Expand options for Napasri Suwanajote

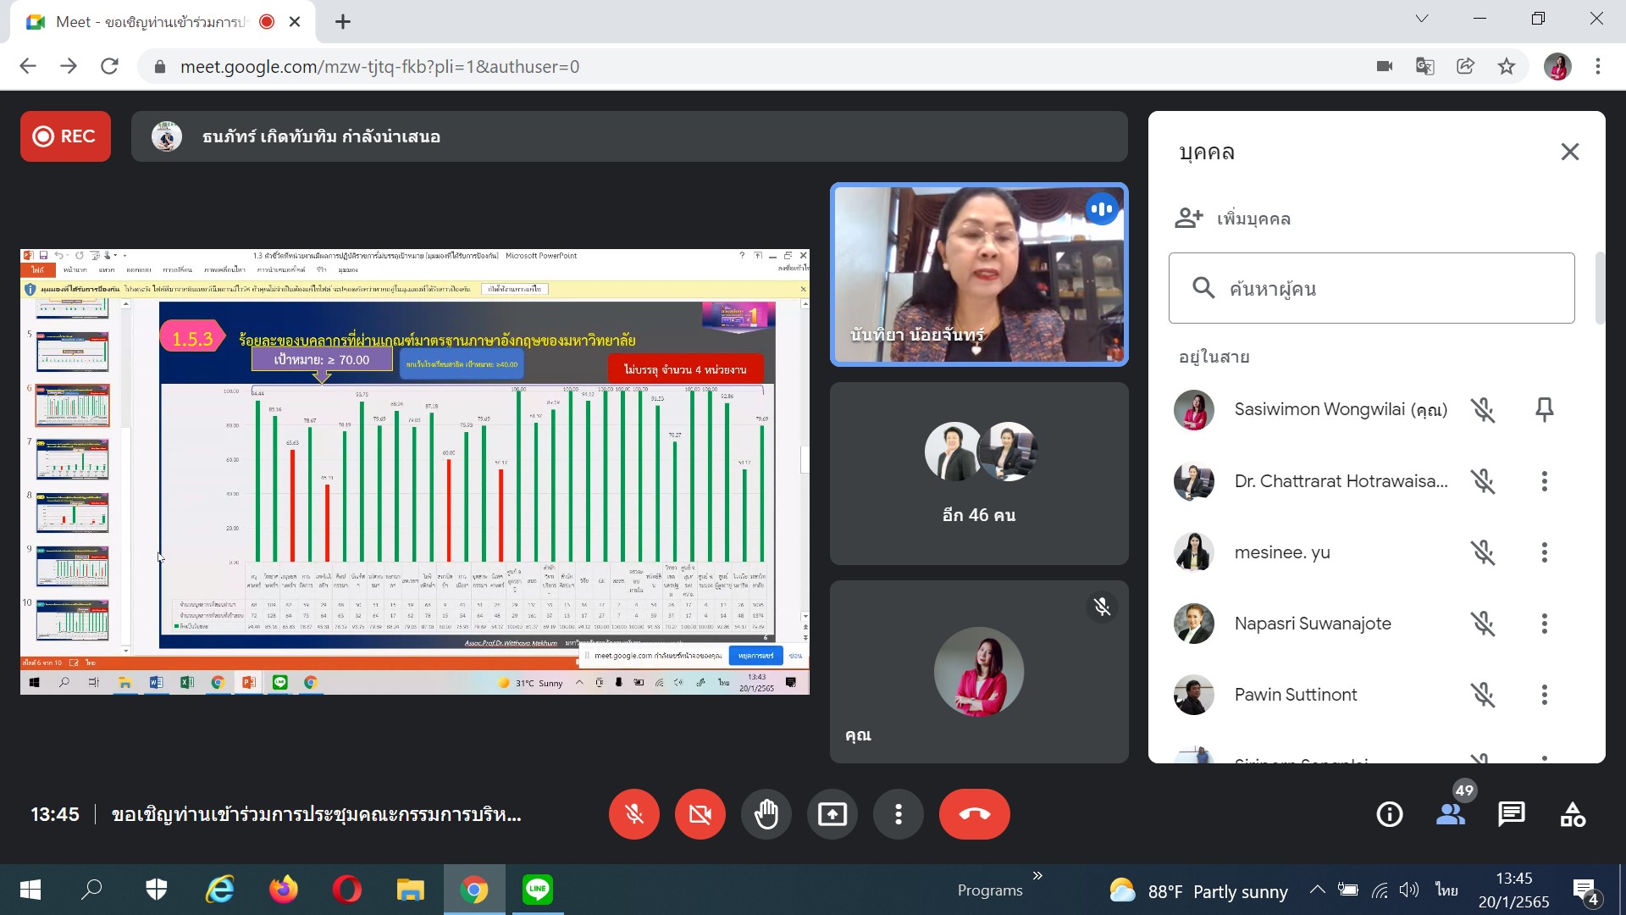[x=1544, y=624]
